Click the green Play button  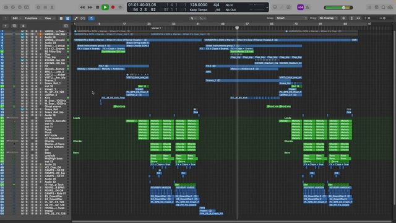[105, 7]
